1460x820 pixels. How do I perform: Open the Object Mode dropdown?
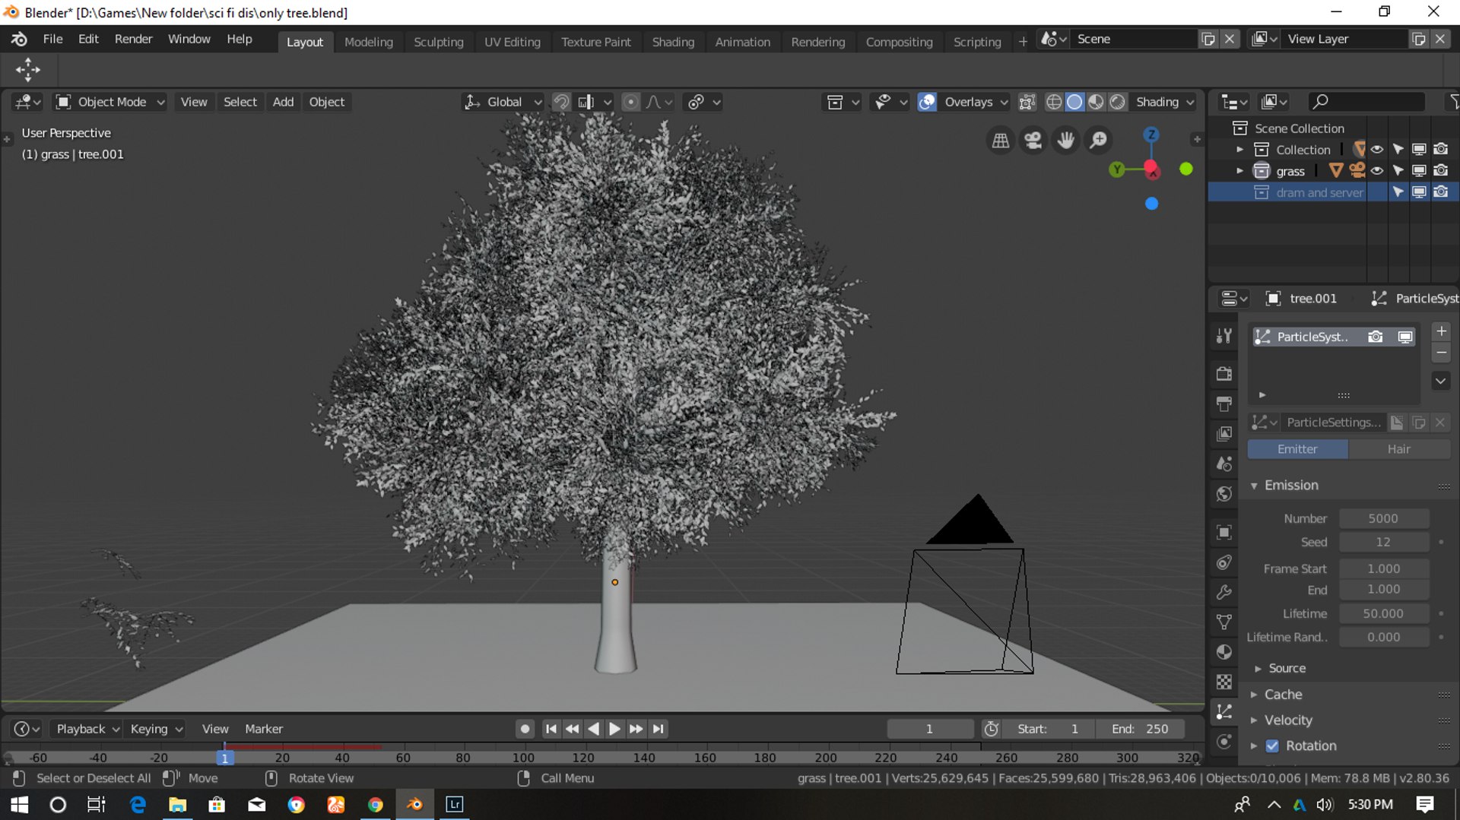pos(111,102)
